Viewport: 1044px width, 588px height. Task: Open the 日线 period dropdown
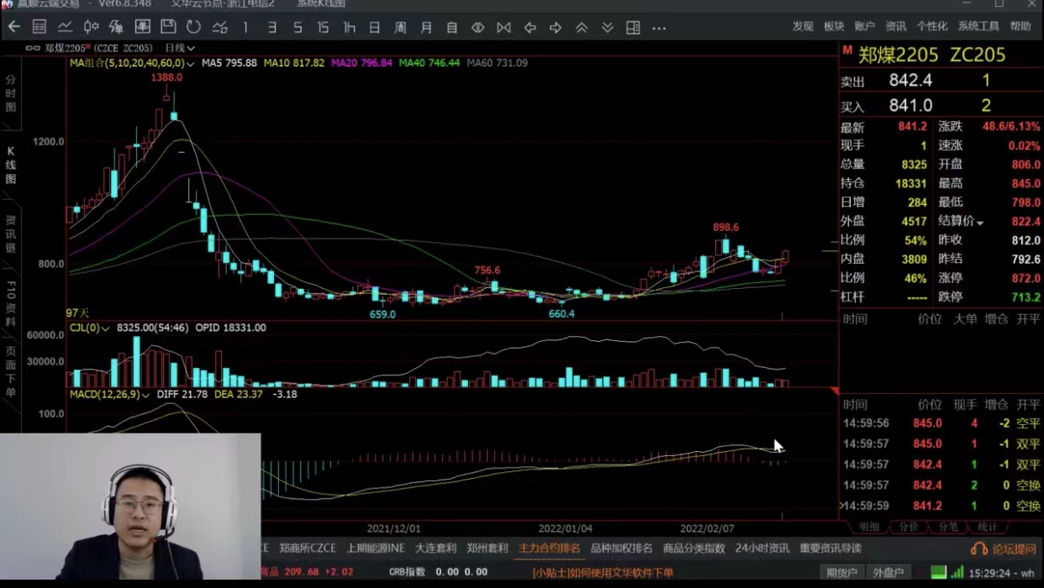point(180,48)
